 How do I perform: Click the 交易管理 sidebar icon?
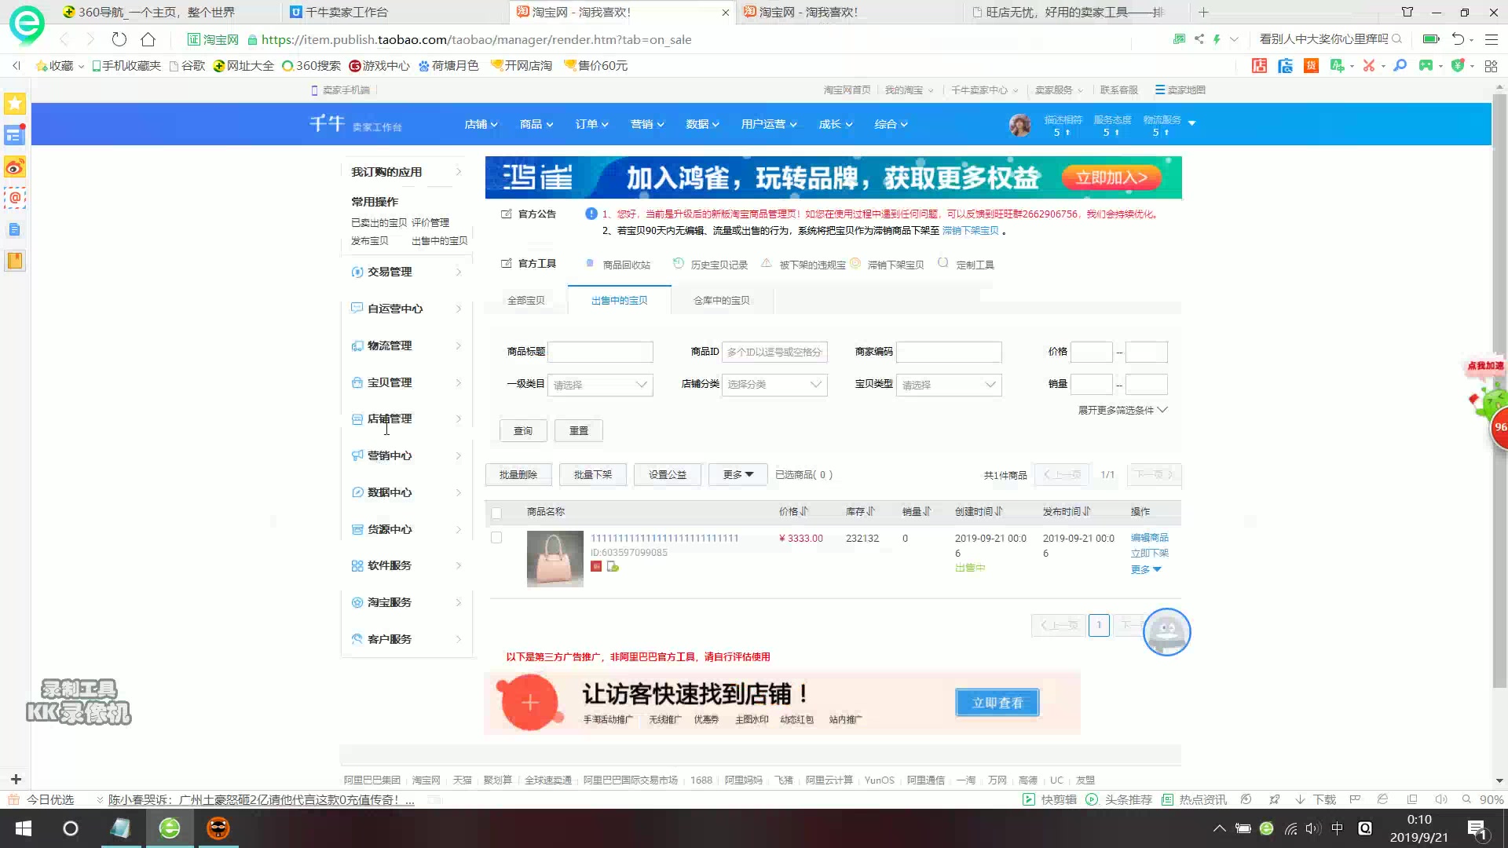[x=357, y=272]
